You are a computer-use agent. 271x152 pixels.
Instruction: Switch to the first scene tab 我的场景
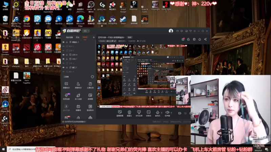(x=69, y=37)
